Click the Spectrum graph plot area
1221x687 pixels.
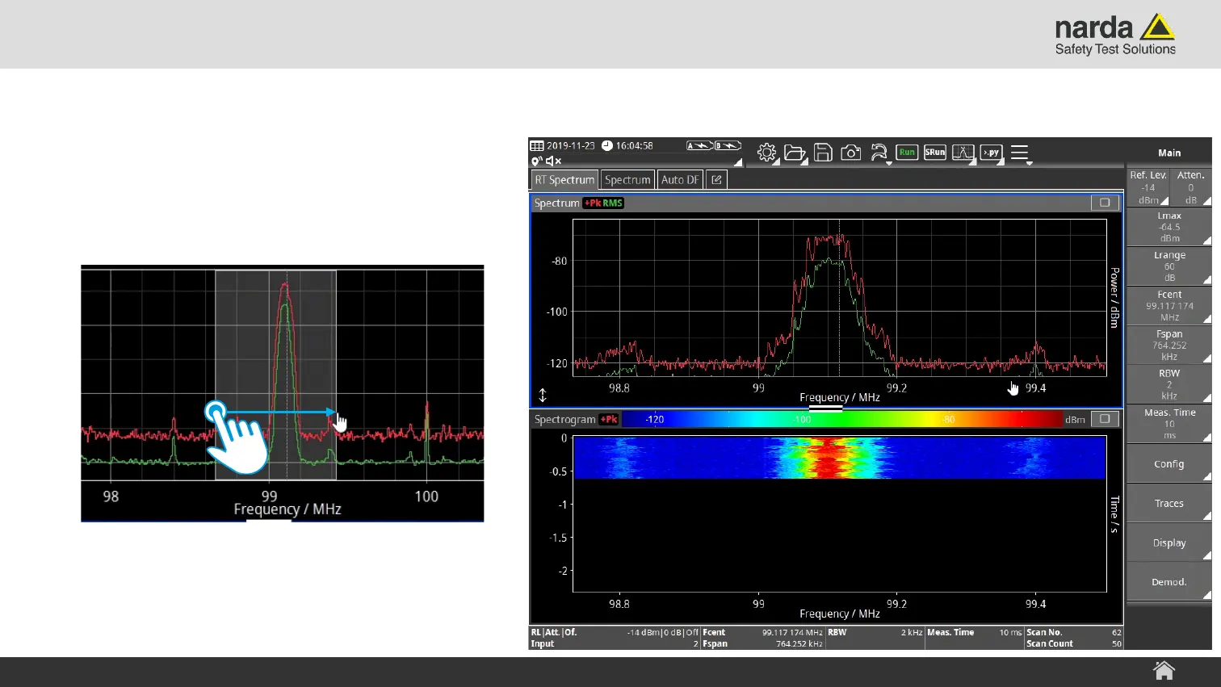(839, 297)
